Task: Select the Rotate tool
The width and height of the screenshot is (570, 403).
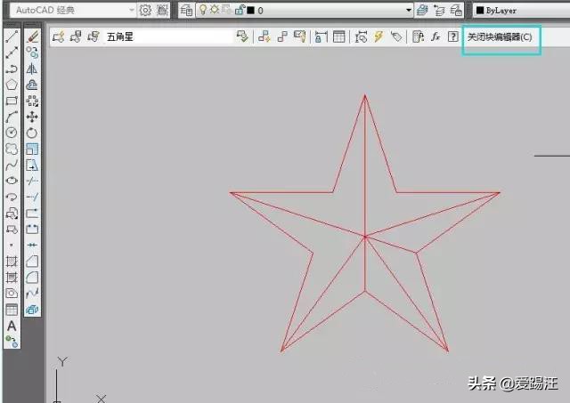Action: tap(32, 133)
